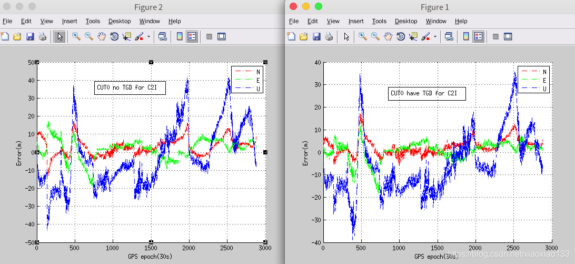Toggle Insert Legend in Figure 2

192,36
